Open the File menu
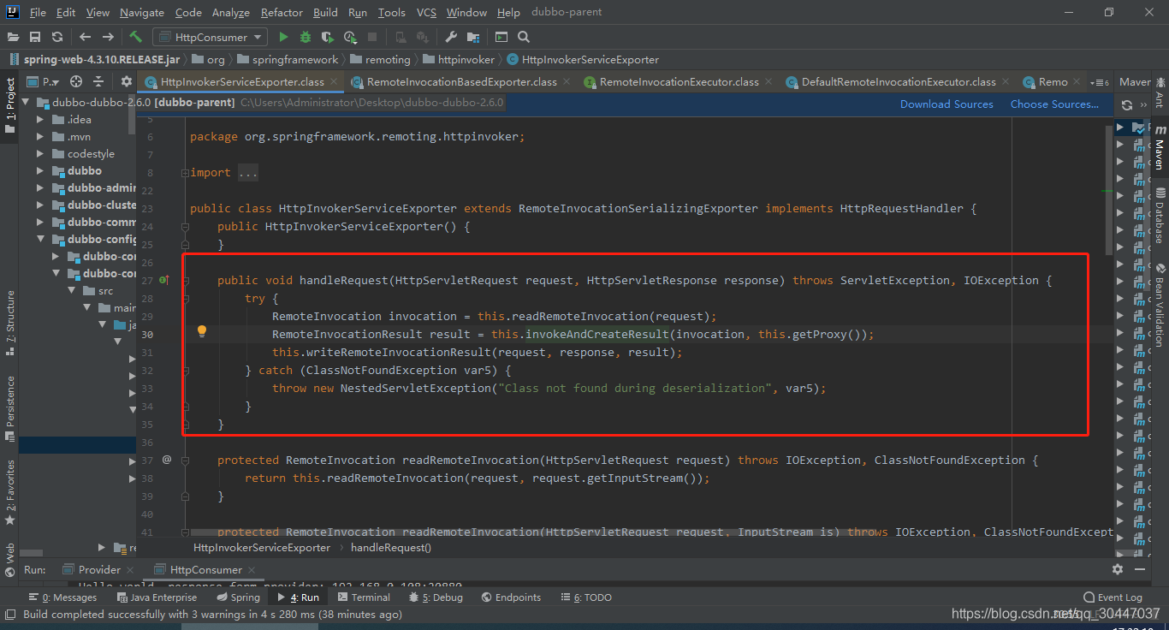Screen dimensions: 1169x630 click(x=38, y=12)
